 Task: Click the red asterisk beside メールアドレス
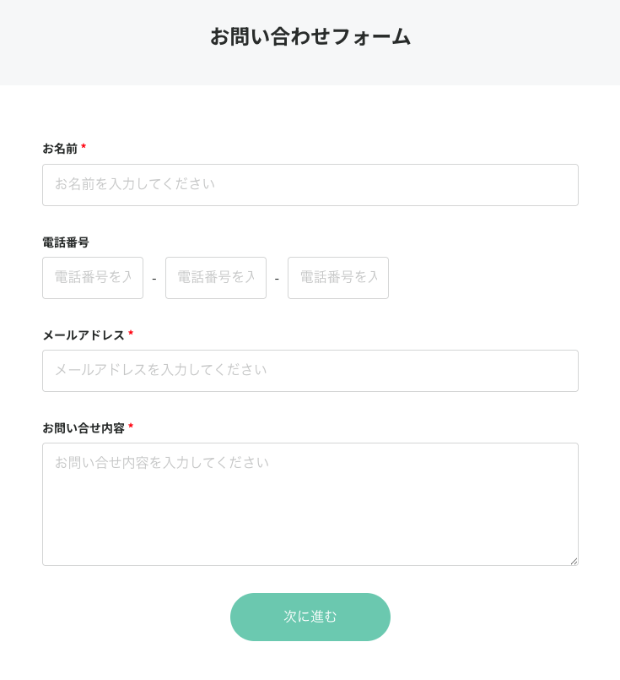pyautogui.click(x=131, y=335)
